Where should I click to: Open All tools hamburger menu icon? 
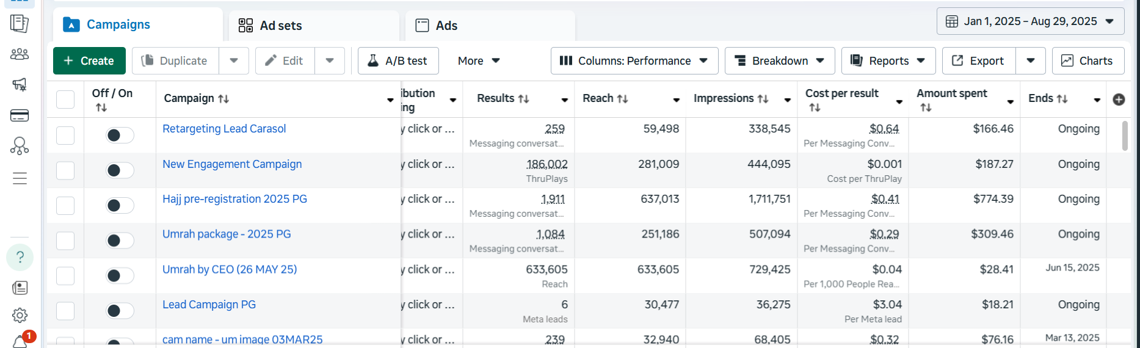click(20, 178)
